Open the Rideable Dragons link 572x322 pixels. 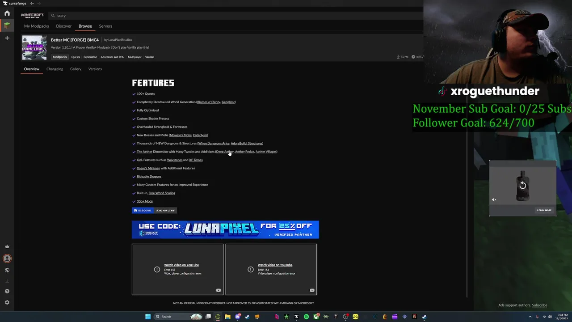tap(149, 177)
